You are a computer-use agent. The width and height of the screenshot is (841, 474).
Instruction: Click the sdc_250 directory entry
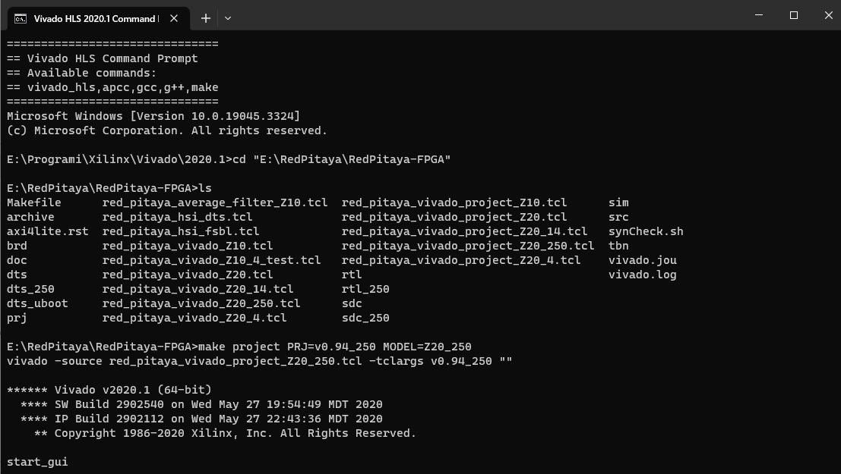[365, 318]
